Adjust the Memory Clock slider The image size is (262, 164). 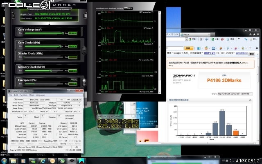(x=44, y=71)
